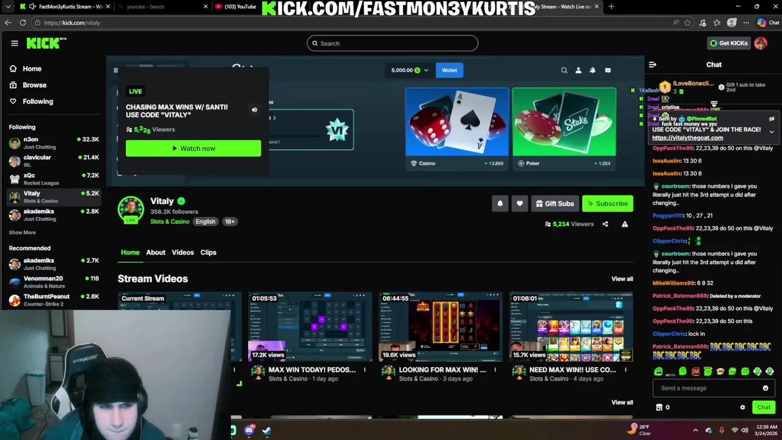Viewport: 782px width, 440px height.
Task: Open Steam from the taskbar
Action: [267, 431]
